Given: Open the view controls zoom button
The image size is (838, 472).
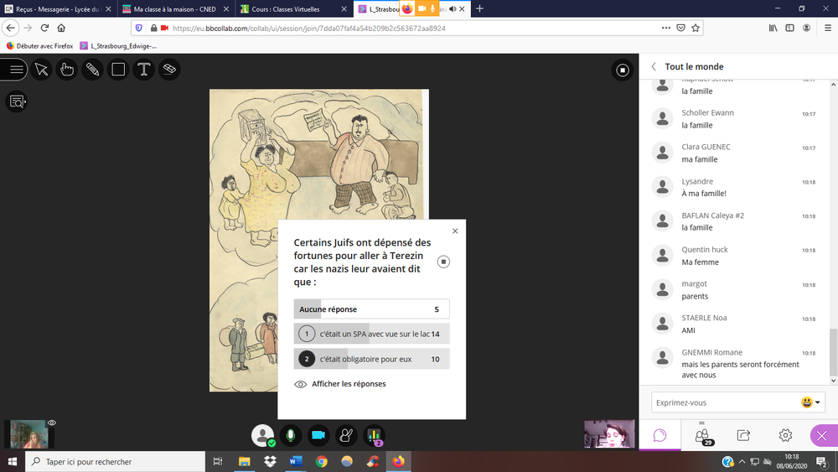Looking at the screenshot, I should [x=17, y=101].
